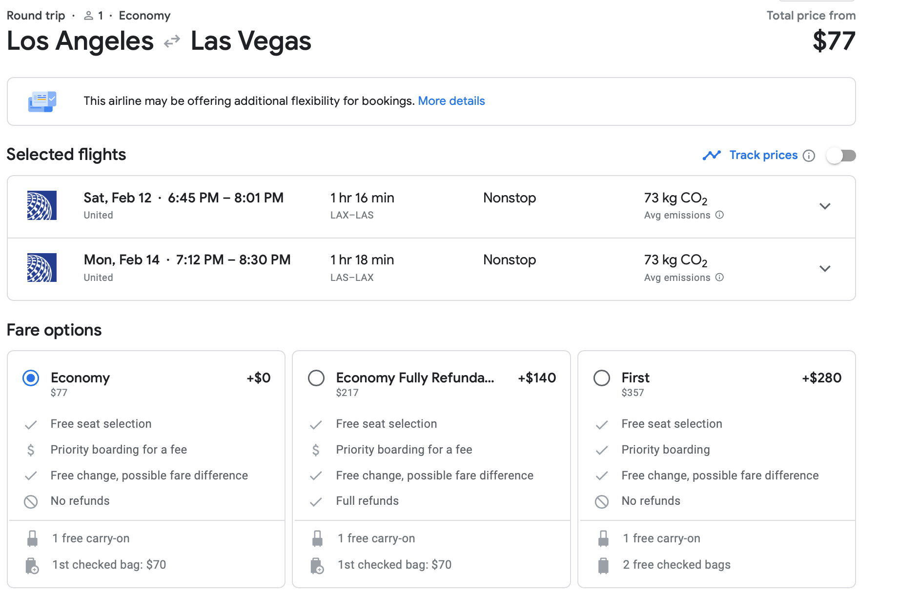The height and width of the screenshot is (596, 899).
Task: Click United logo on Feb 12 flight
Action: click(x=42, y=205)
